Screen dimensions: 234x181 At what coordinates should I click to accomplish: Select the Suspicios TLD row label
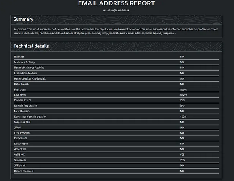pos(23,122)
